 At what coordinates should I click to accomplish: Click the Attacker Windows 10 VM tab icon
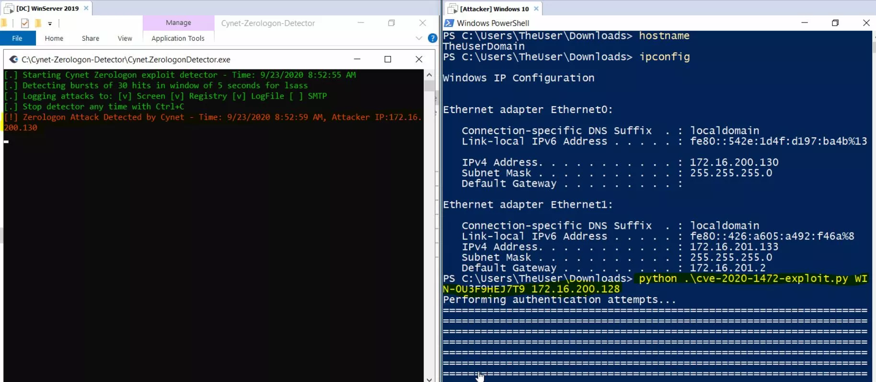[x=452, y=9]
